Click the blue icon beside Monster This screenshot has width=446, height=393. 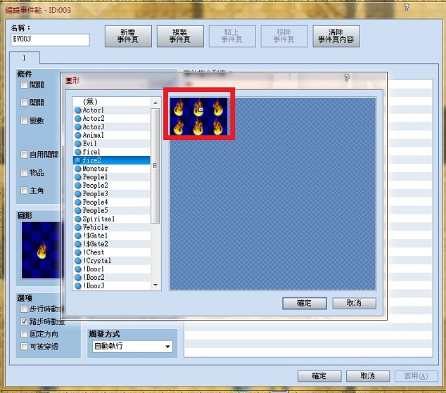coord(78,169)
